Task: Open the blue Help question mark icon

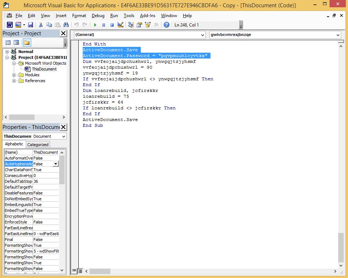Action: (x=167, y=25)
